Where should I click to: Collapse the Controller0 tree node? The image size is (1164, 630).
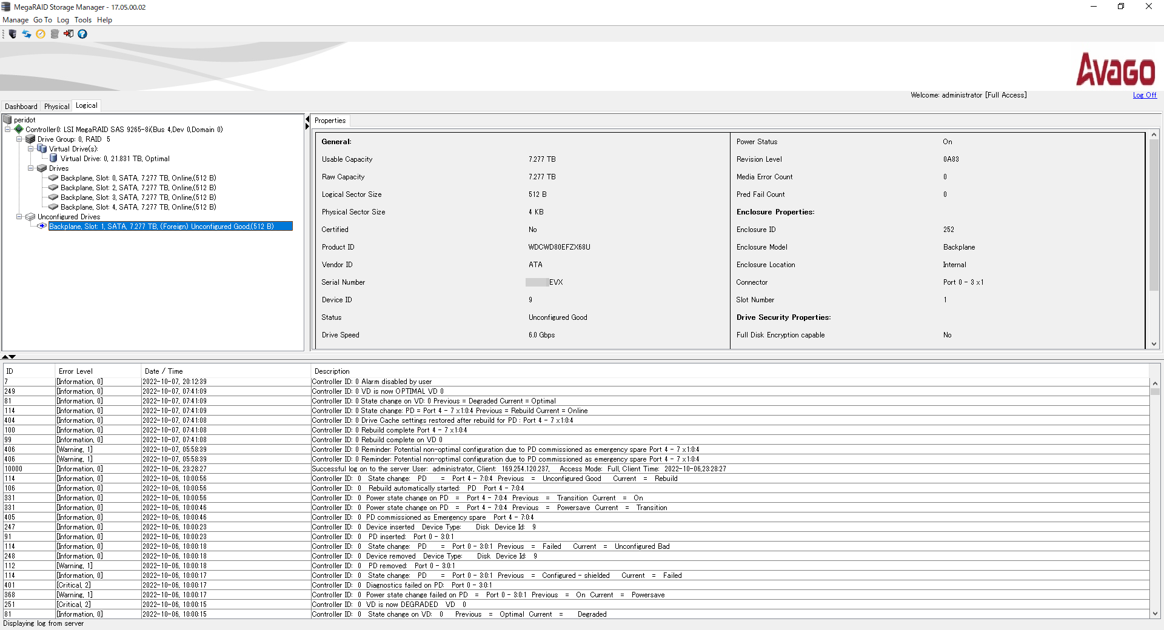pyautogui.click(x=7, y=129)
